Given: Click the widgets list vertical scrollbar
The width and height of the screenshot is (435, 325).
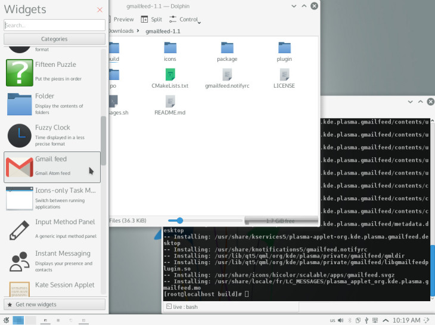Looking at the screenshot, I should coord(103,140).
